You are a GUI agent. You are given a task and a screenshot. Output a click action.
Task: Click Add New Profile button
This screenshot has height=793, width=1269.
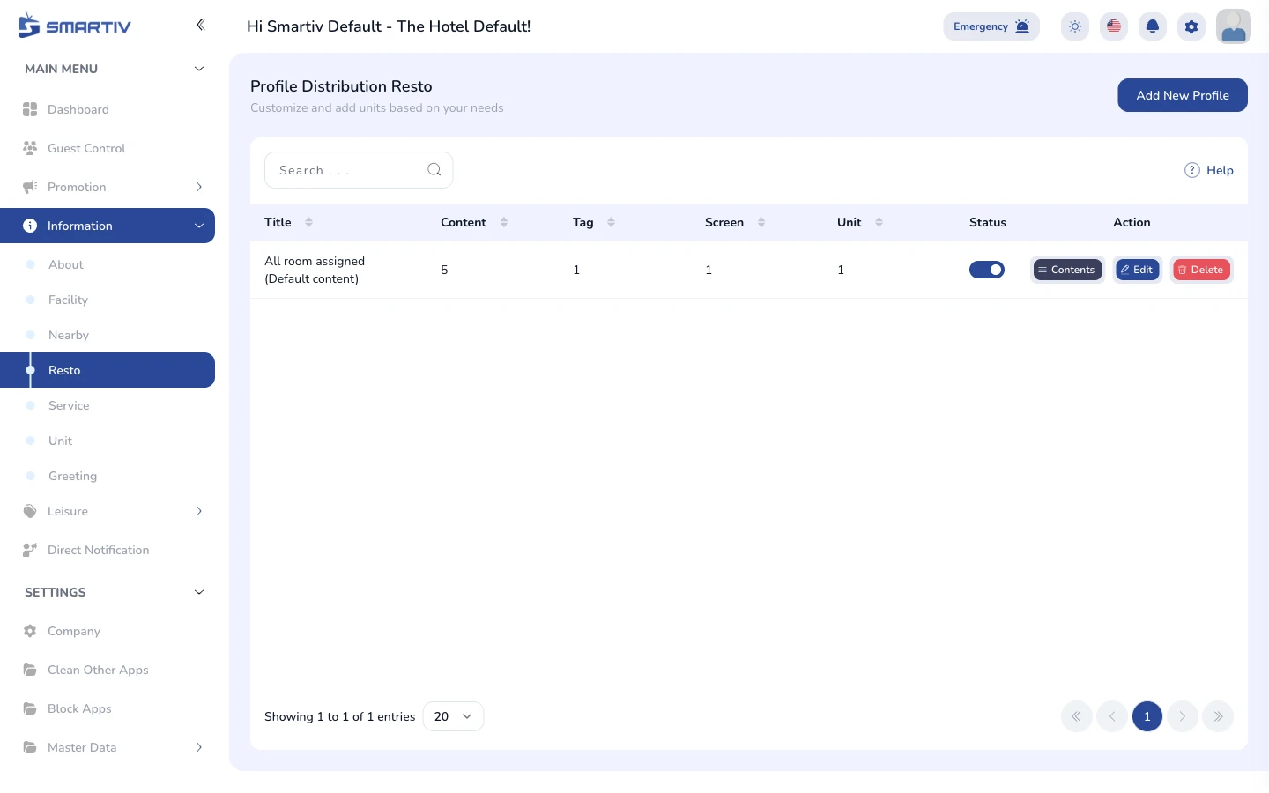click(1183, 95)
